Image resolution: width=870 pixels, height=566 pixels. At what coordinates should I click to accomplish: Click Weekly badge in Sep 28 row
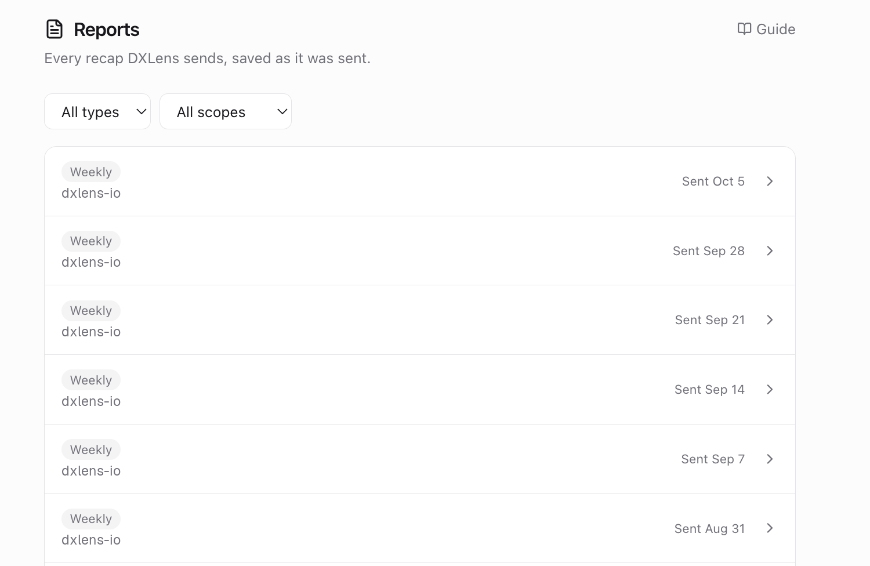(91, 241)
